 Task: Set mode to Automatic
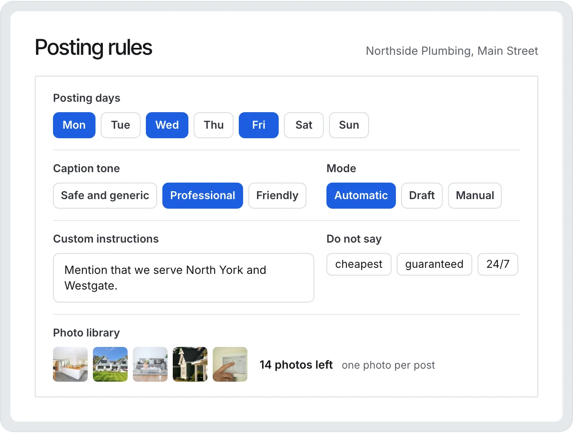click(x=361, y=196)
